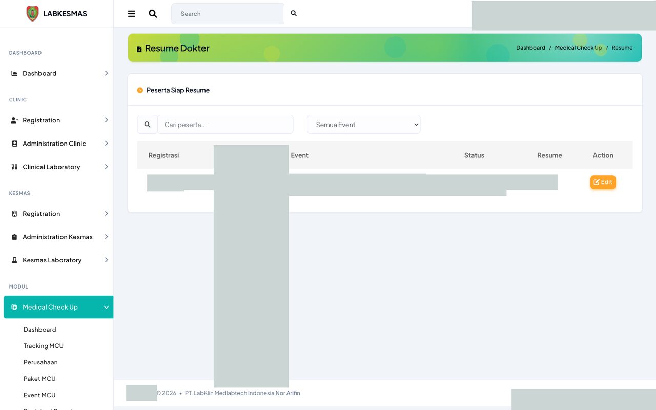This screenshot has height=410, width=656.
Task: Open the top bar search icon
Action: (x=153, y=14)
